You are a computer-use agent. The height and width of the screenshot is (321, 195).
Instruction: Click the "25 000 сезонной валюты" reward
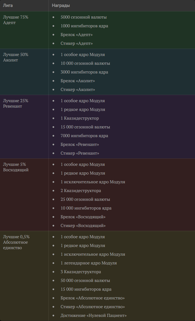tap(85, 199)
